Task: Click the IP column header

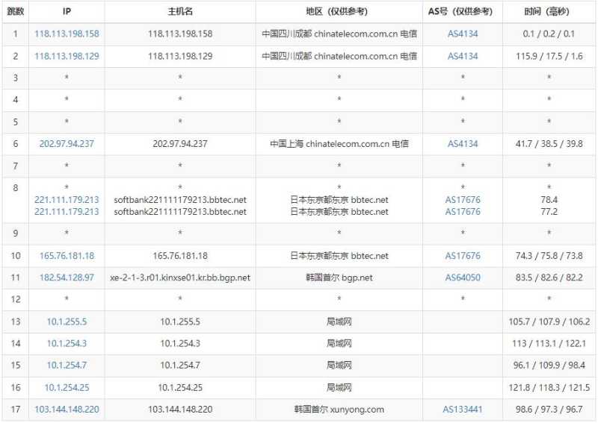Action: (x=67, y=11)
